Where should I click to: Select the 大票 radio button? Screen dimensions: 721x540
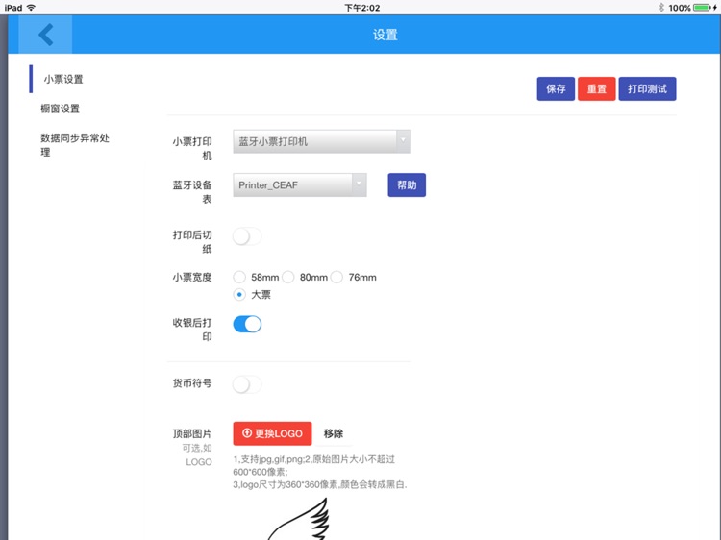239,295
